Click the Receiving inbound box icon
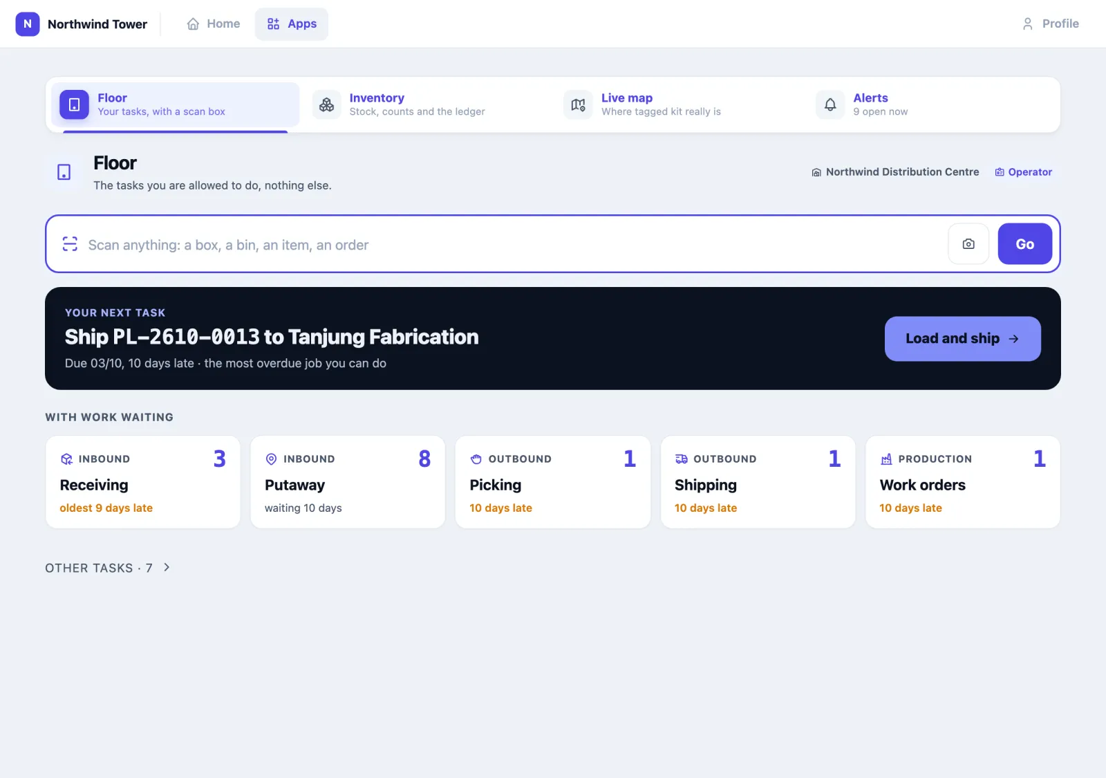 click(x=67, y=459)
